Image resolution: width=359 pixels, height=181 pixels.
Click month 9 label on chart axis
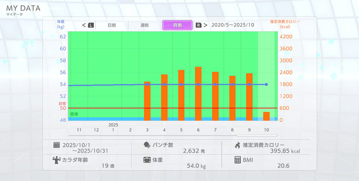[x=249, y=130]
